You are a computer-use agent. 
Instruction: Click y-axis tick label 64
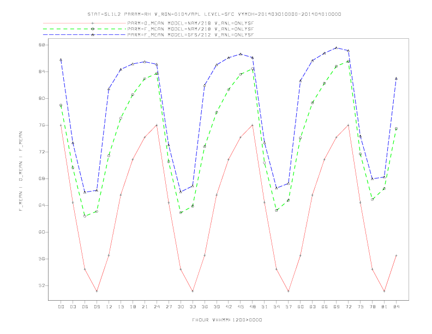(41, 205)
